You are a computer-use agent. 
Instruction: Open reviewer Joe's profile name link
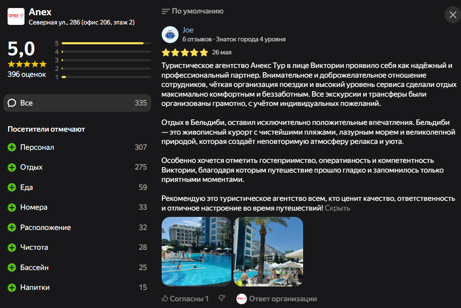(x=188, y=30)
